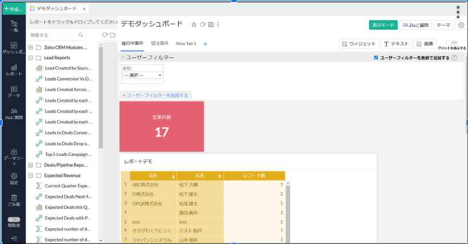Click ユーザーフィルターを追加する link
This screenshot has height=244, width=468.
[x=155, y=95]
